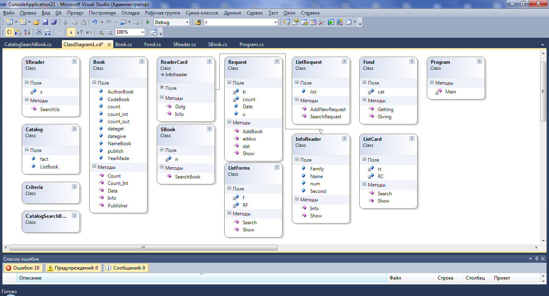Screen dimensions: 549x296
Task: Open the Toolbox hammer-and-wrench icon
Action: click(x=322, y=22)
